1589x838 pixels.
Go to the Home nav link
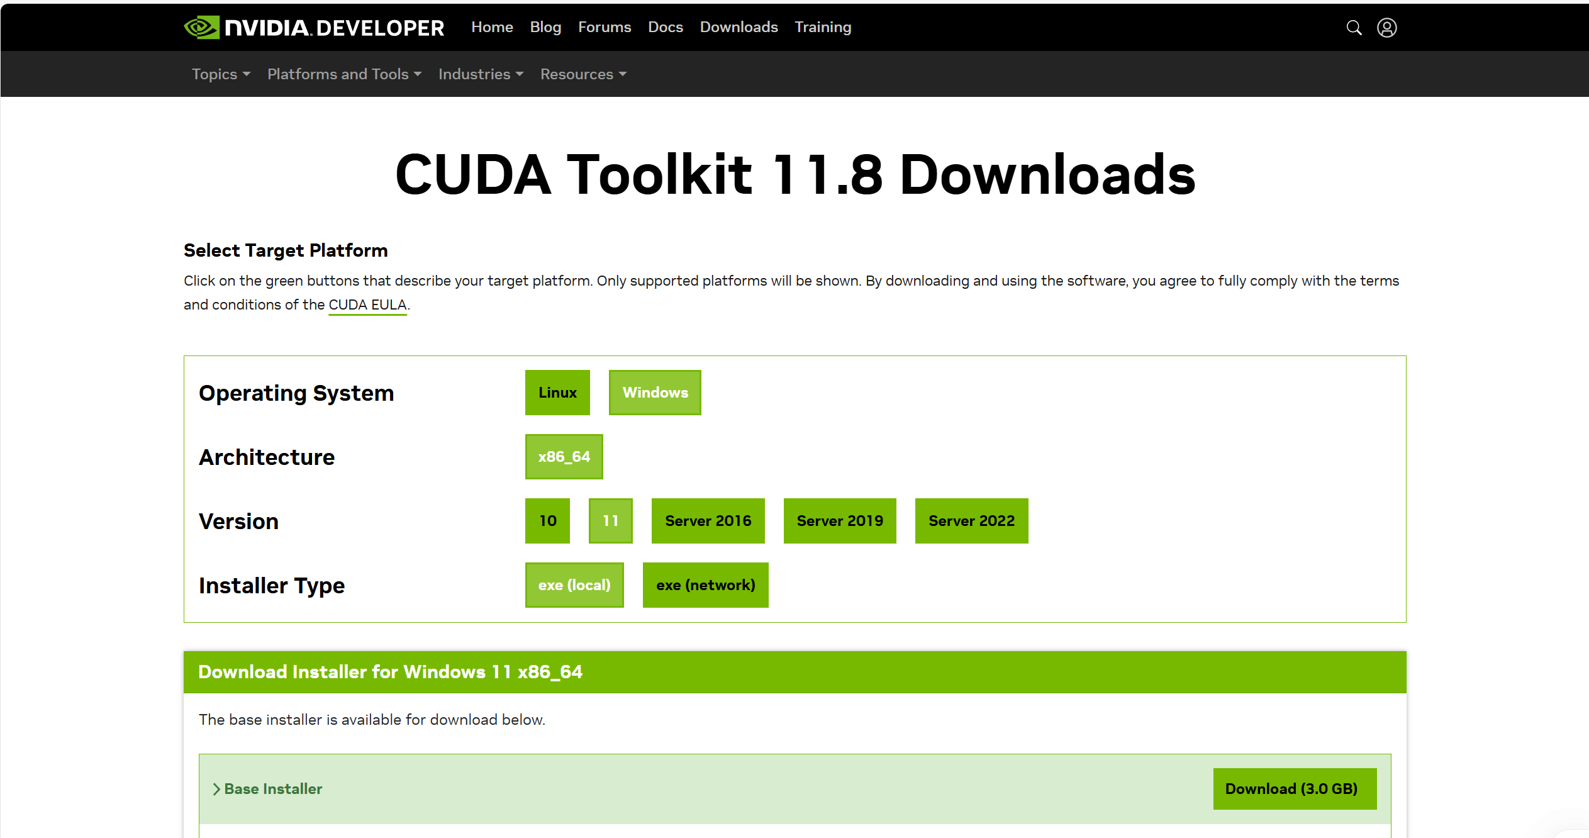pyautogui.click(x=492, y=27)
